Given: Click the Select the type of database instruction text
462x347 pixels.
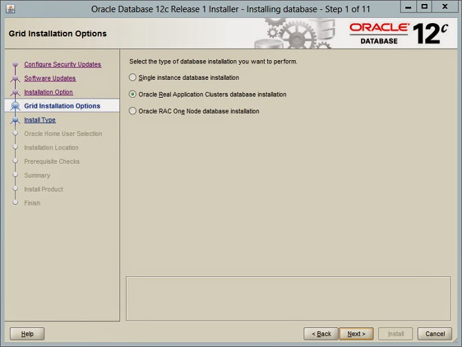Looking at the screenshot, I should tap(213, 61).
